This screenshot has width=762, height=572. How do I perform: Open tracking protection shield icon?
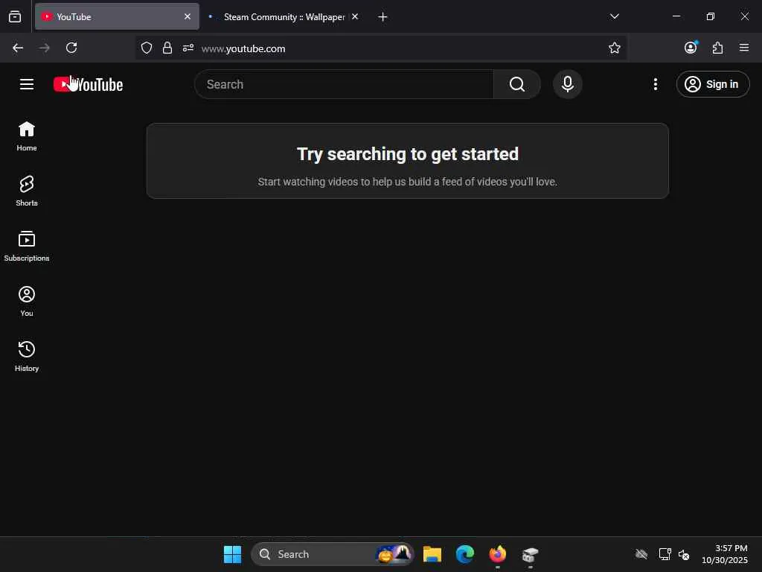pos(147,48)
